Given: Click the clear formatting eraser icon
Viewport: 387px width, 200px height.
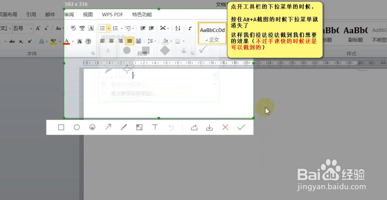Looking at the screenshot, I should point(73,28).
